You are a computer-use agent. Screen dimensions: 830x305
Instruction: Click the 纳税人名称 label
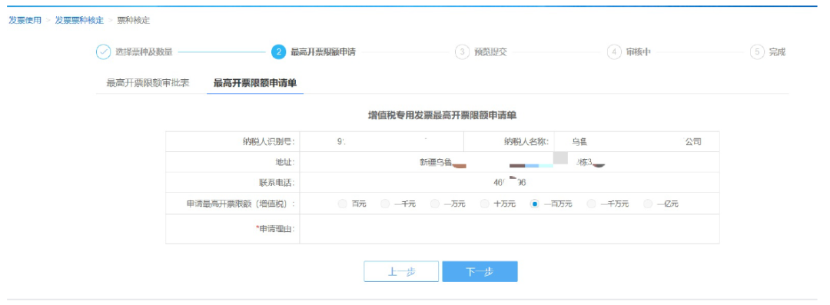[526, 142]
